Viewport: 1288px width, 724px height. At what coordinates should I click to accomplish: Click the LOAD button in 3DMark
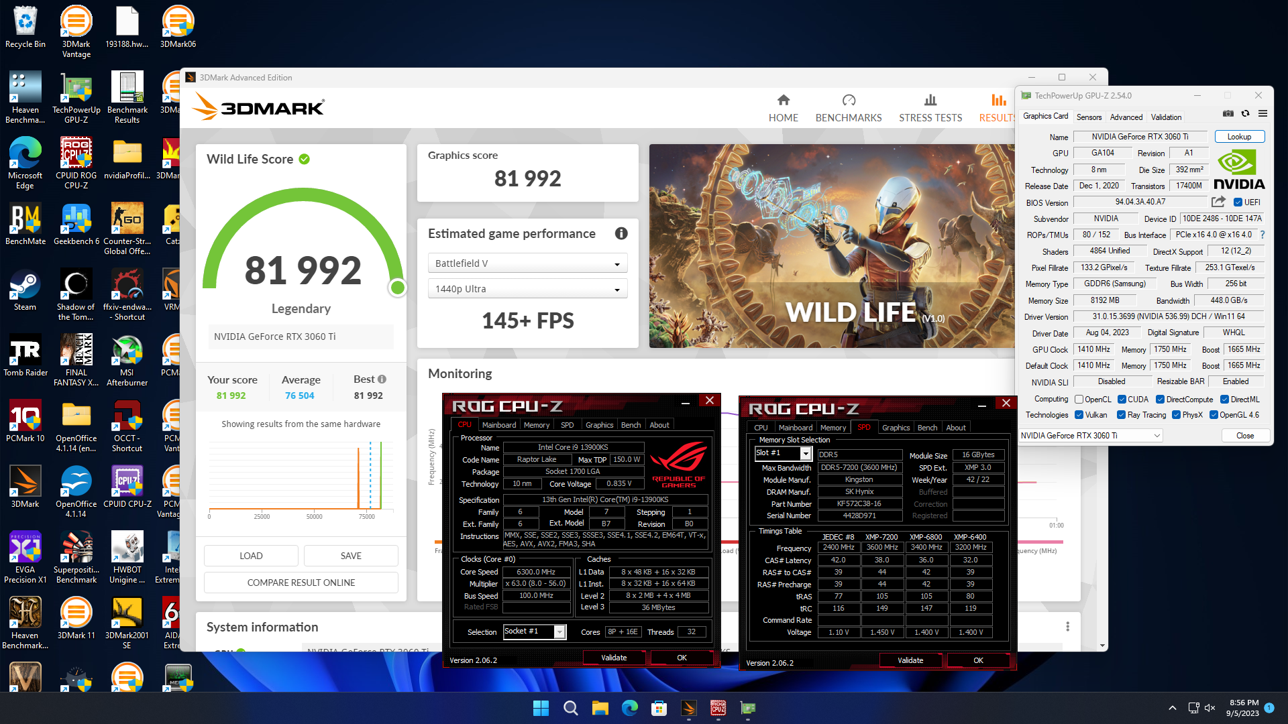pyautogui.click(x=251, y=556)
